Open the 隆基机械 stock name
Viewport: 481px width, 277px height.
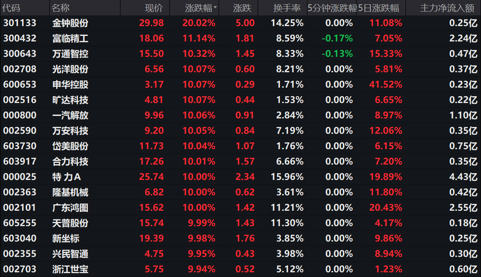(x=70, y=192)
